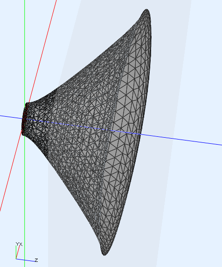Click the dark throat ring of the horn
The width and height of the screenshot is (222, 267).
24,119
